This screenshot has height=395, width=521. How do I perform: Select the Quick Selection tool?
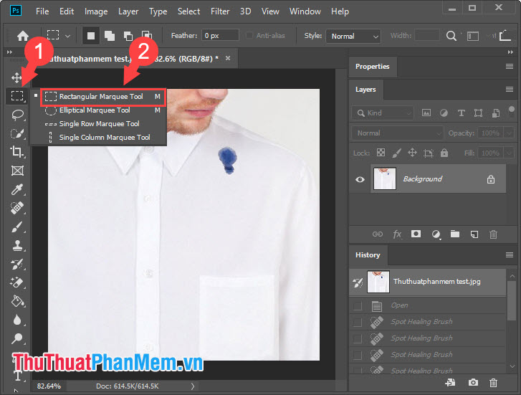pyautogui.click(x=17, y=133)
